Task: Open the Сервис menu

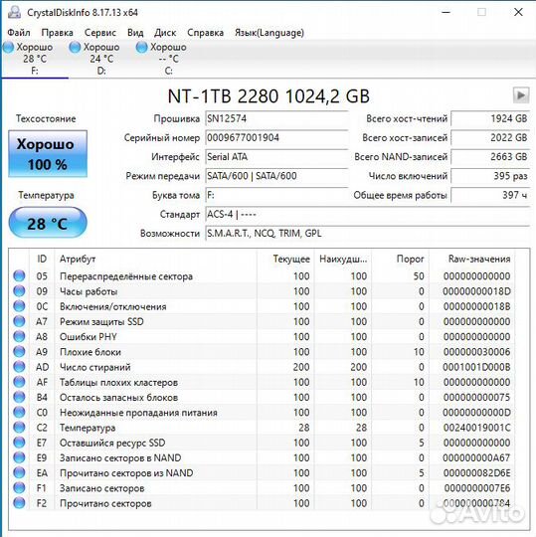Action: [x=100, y=33]
